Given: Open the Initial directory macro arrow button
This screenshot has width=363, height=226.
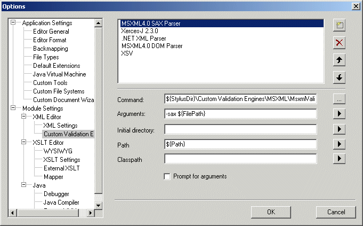Looking at the screenshot, I should tap(339, 129).
